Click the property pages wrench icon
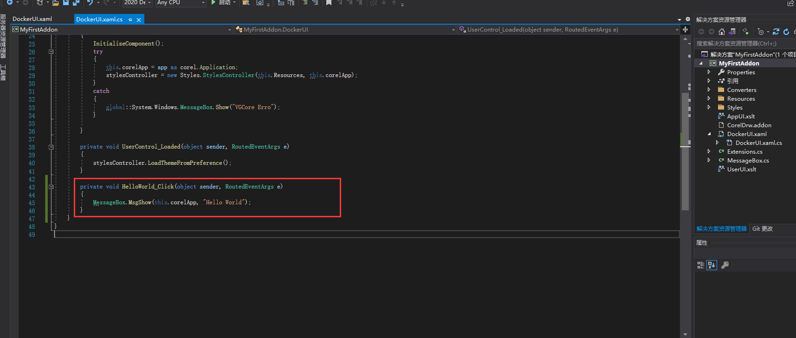 tap(725, 265)
